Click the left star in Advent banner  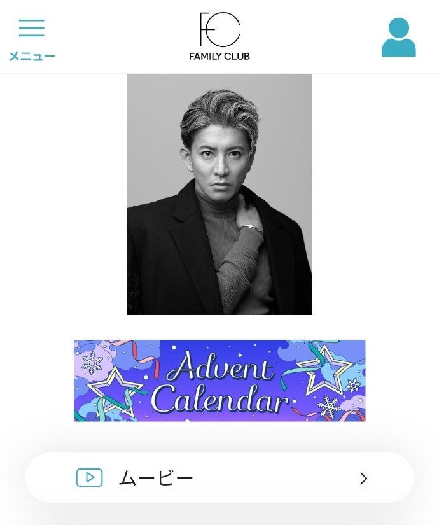(x=116, y=391)
